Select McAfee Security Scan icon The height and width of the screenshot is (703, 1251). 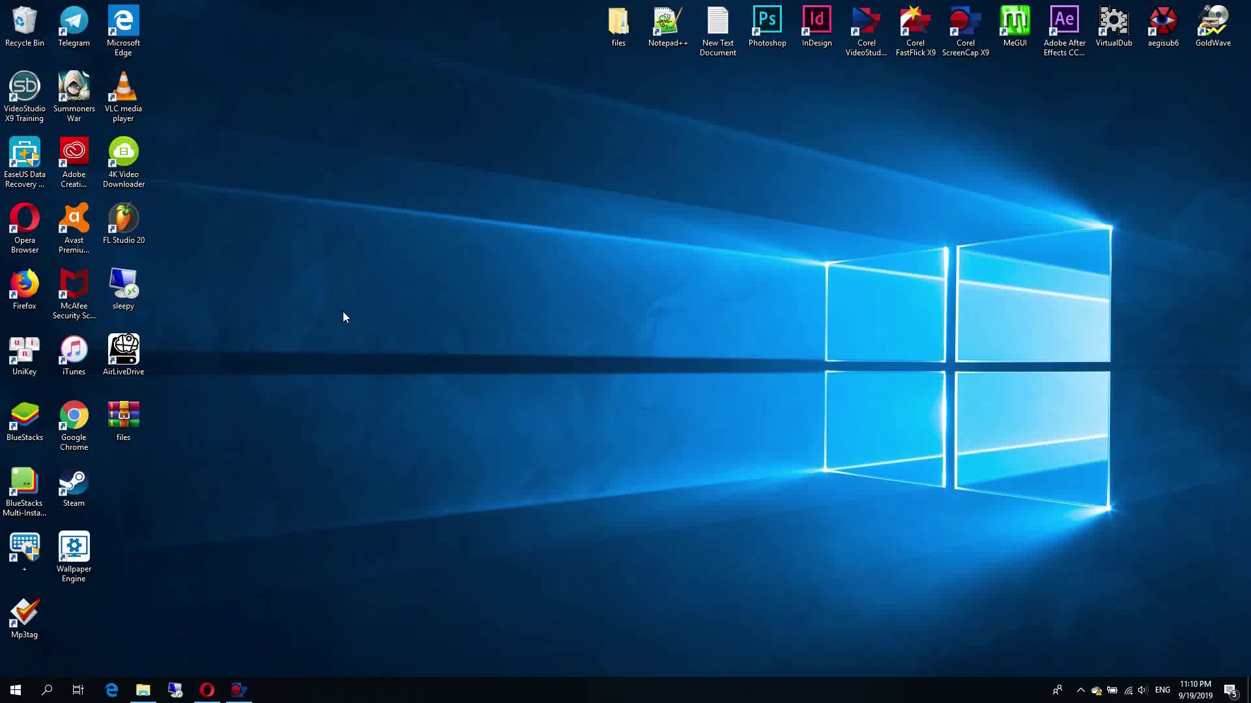[x=74, y=294]
